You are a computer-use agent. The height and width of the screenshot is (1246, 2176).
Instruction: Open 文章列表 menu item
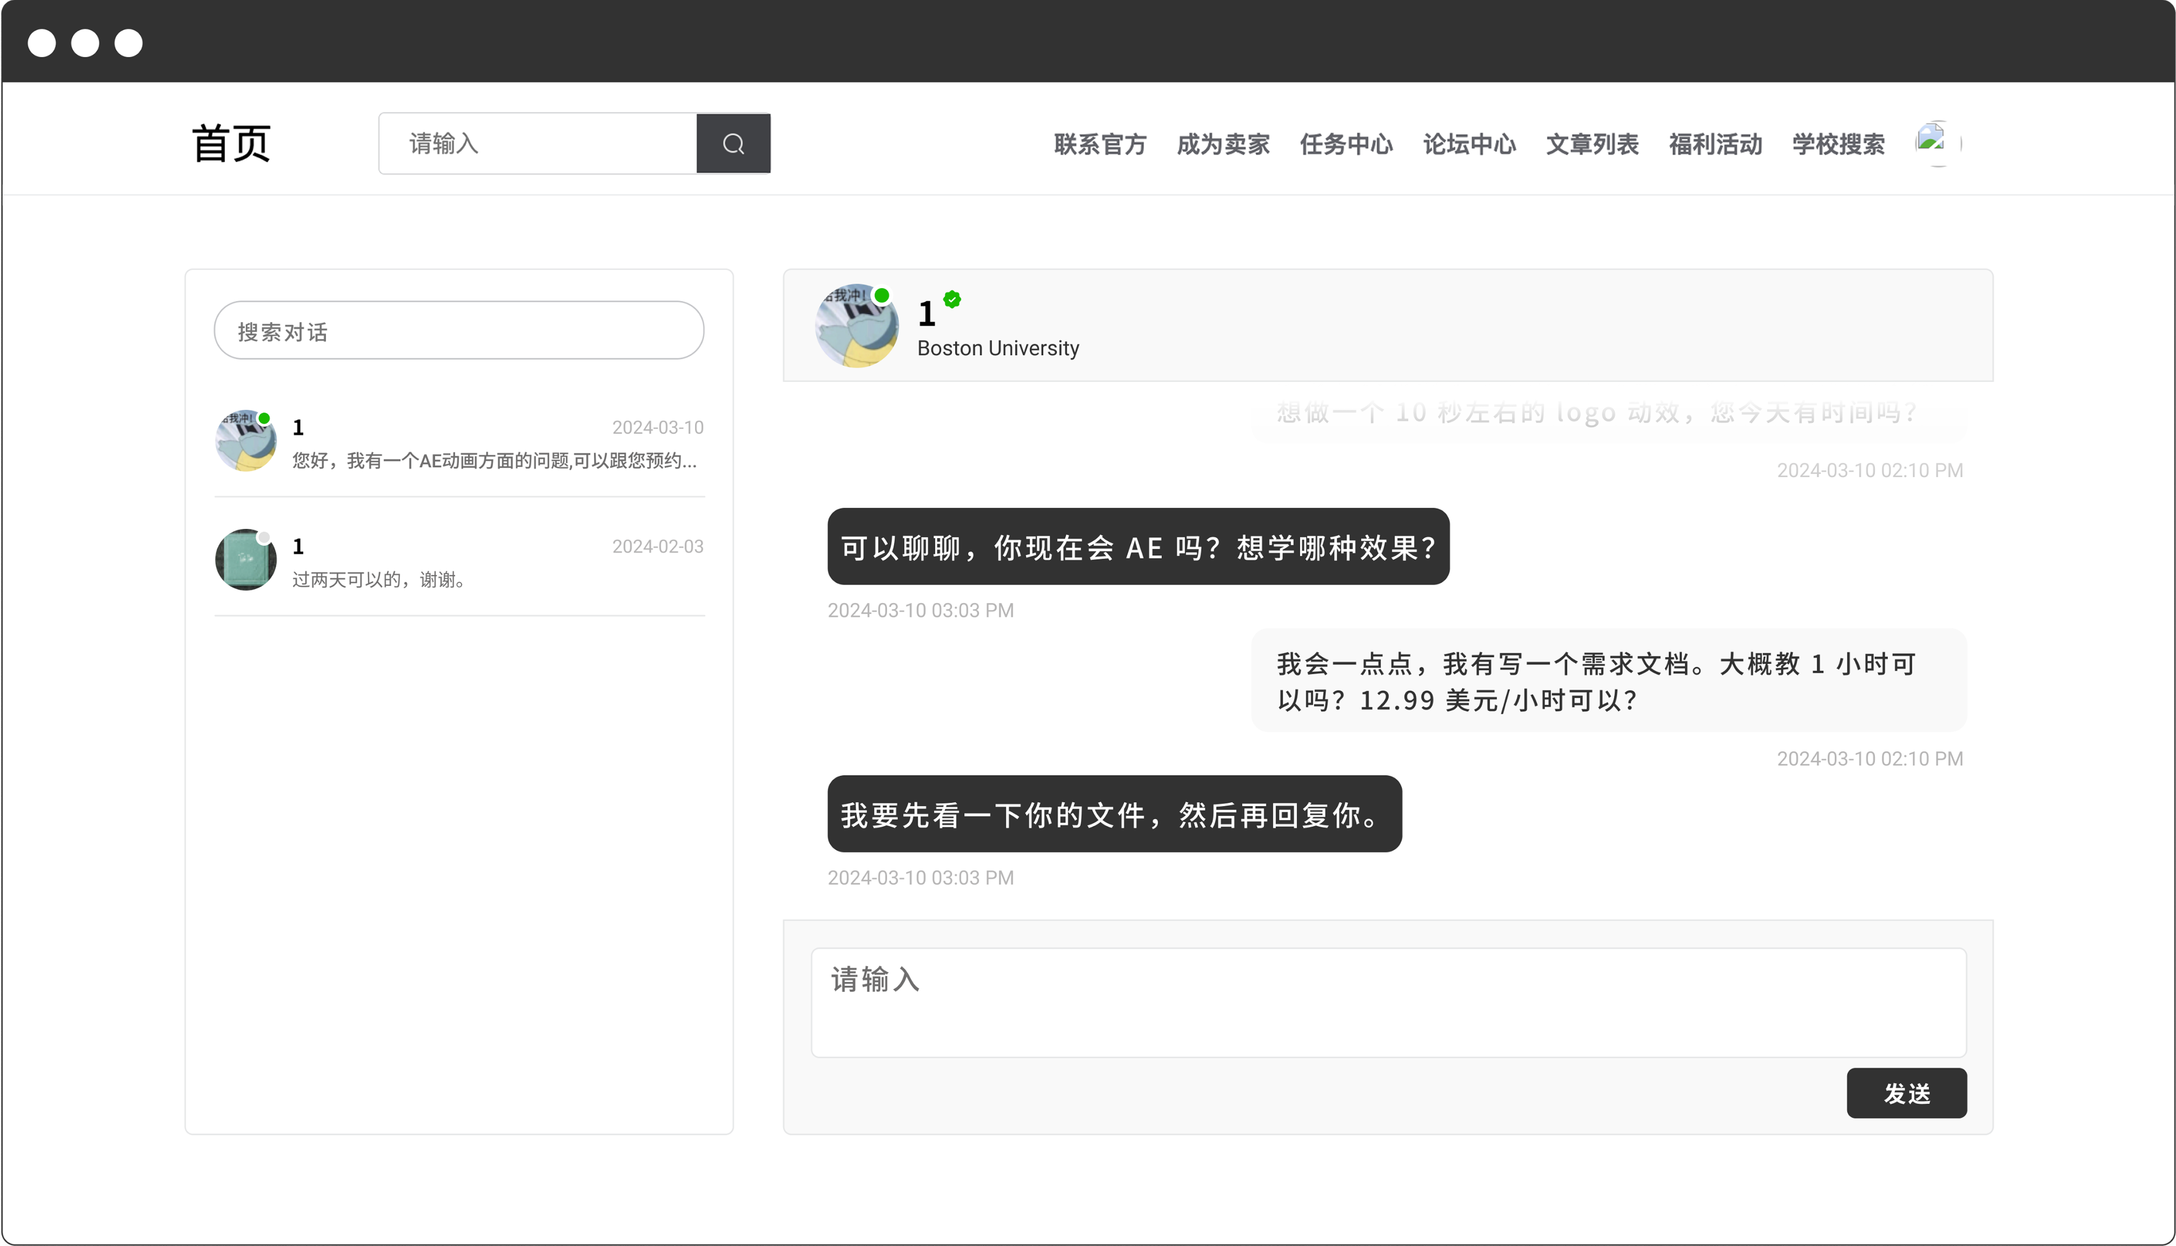pyautogui.click(x=1593, y=144)
